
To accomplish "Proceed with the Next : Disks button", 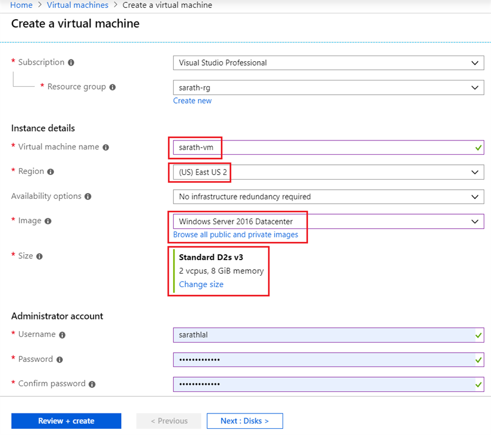I will (245, 421).
